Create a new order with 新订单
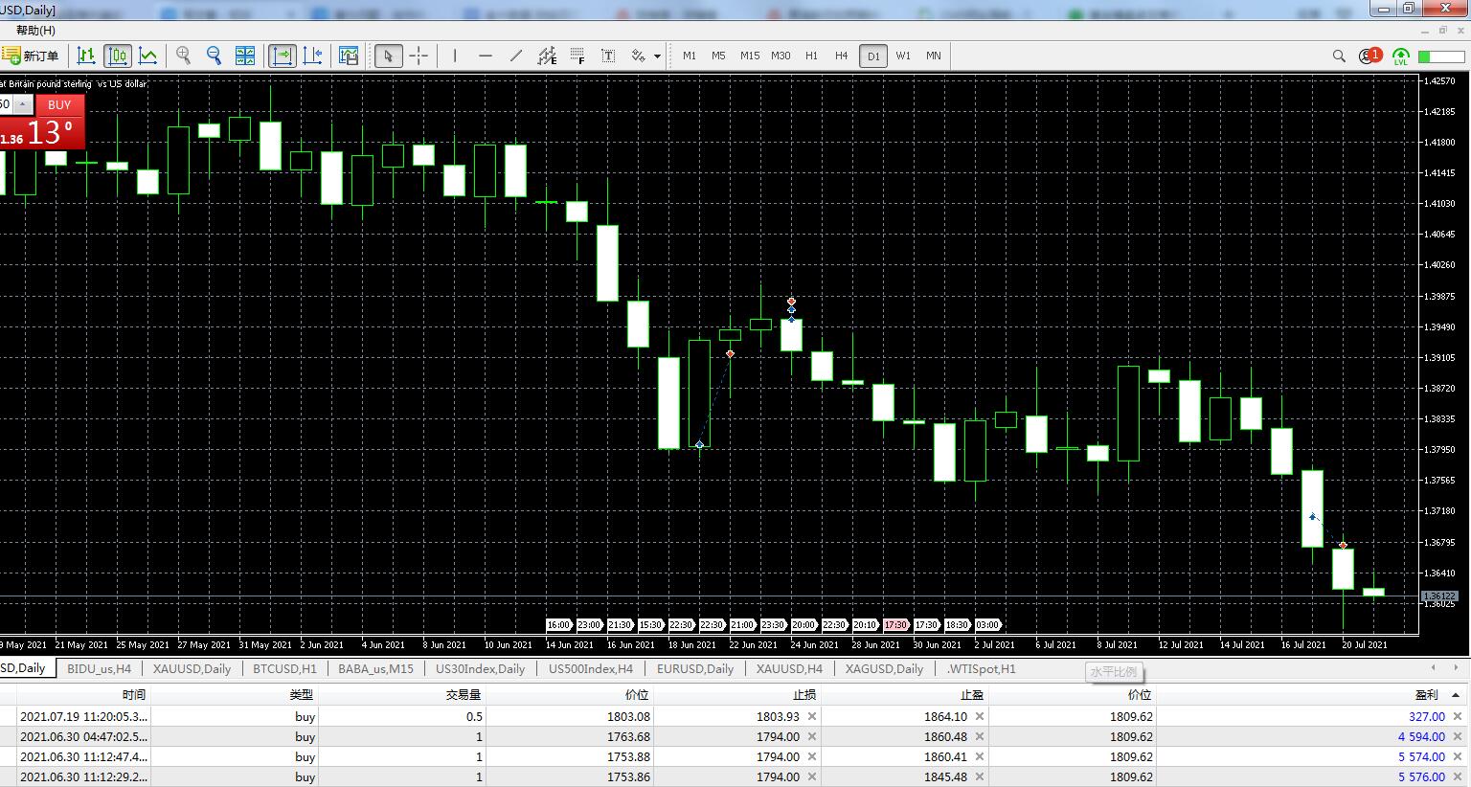The height and width of the screenshot is (787, 1471). pyautogui.click(x=31, y=56)
